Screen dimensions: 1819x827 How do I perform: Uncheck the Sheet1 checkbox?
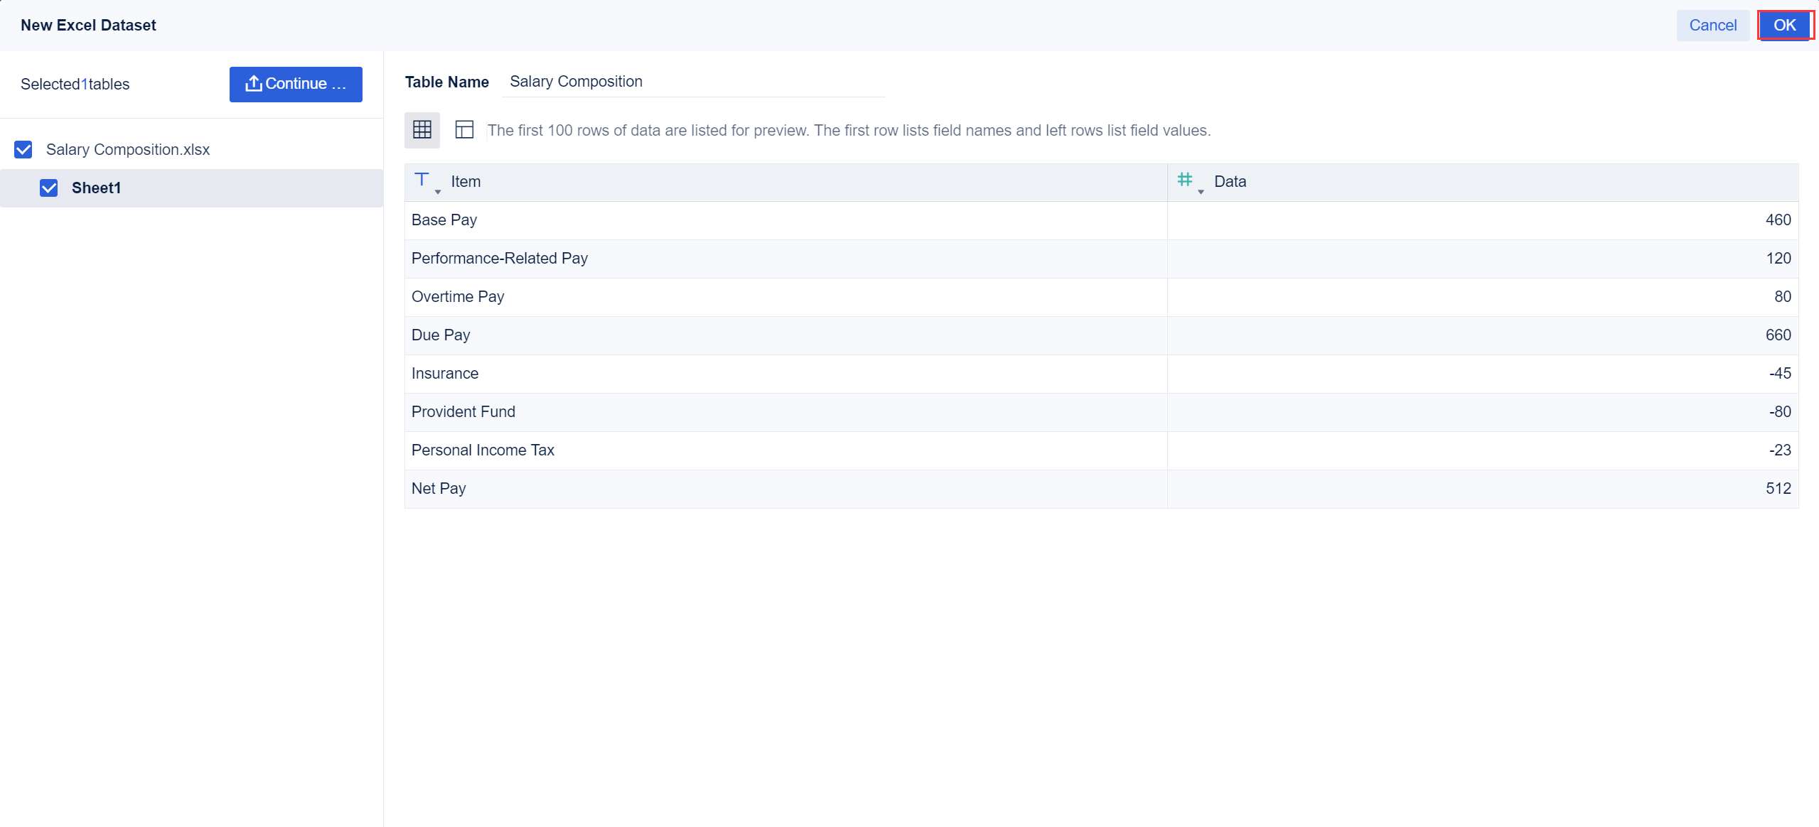pyautogui.click(x=48, y=188)
